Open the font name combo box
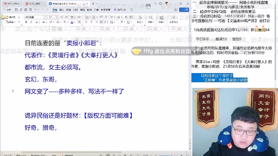This screenshot has width=278, height=156. [x=36, y=17]
